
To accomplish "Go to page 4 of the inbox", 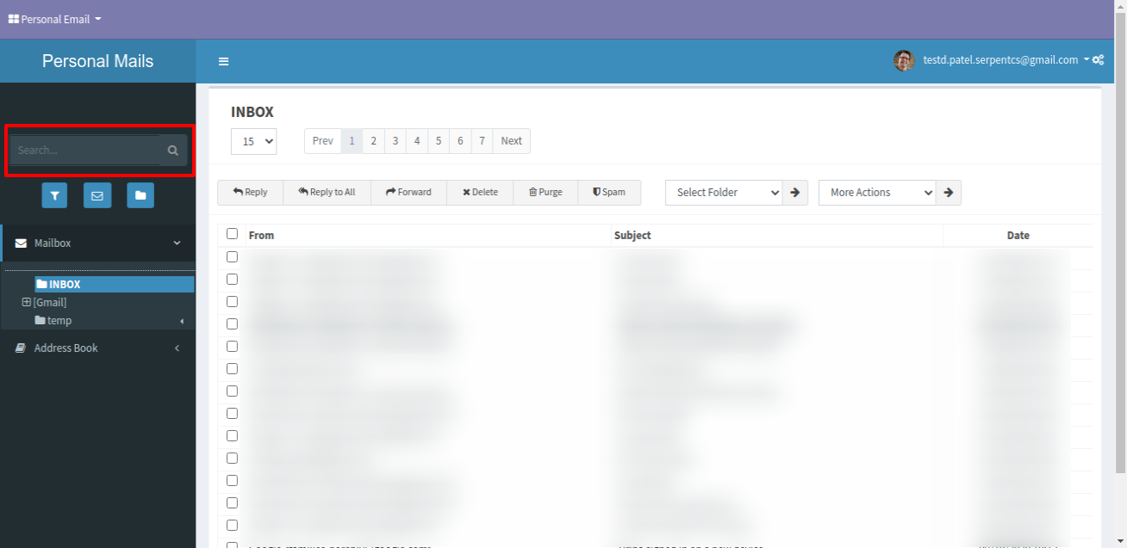I will pyautogui.click(x=416, y=140).
